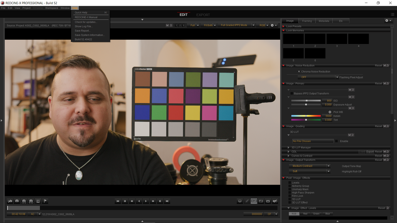
Task: Toggle the GPU icon under the viewer
Action: tap(254, 201)
